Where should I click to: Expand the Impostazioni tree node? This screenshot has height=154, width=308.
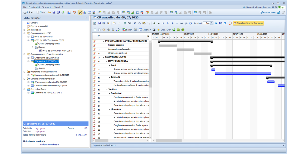click(x=25, y=30)
